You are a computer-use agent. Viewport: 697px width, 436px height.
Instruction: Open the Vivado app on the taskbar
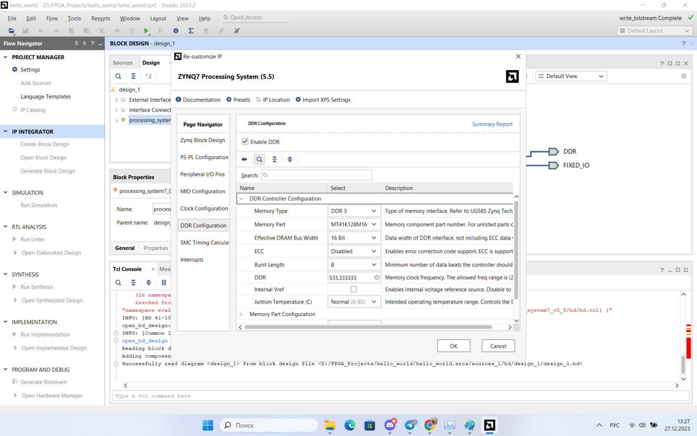[489, 425]
